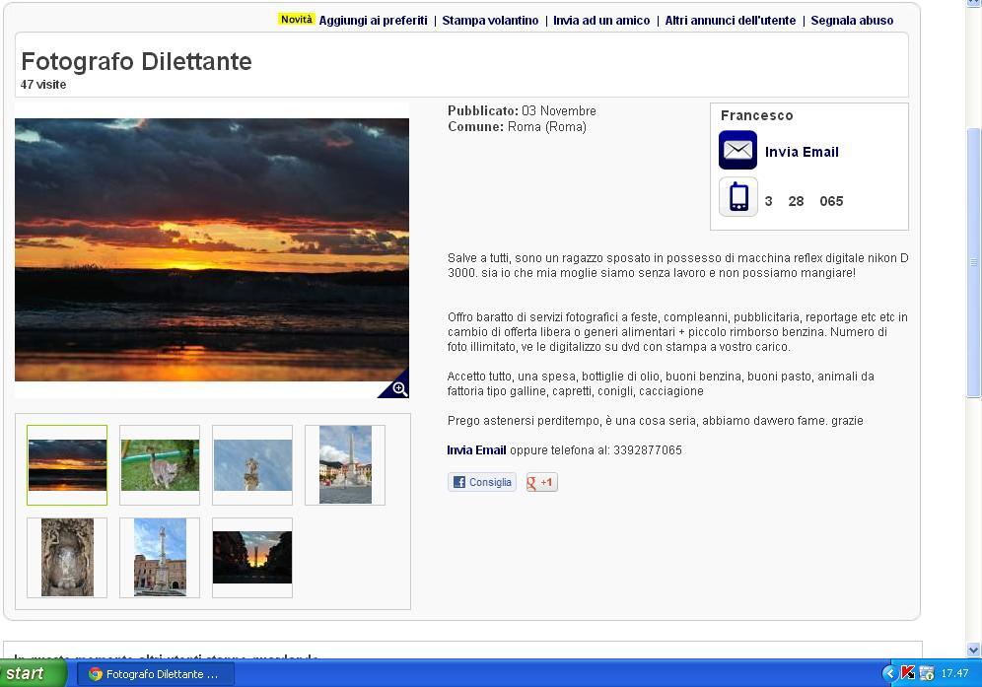The width and height of the screenshot is (982, 687).
Task: Expand hidden tray icons arrow
Action: click(x=889, y=673)
